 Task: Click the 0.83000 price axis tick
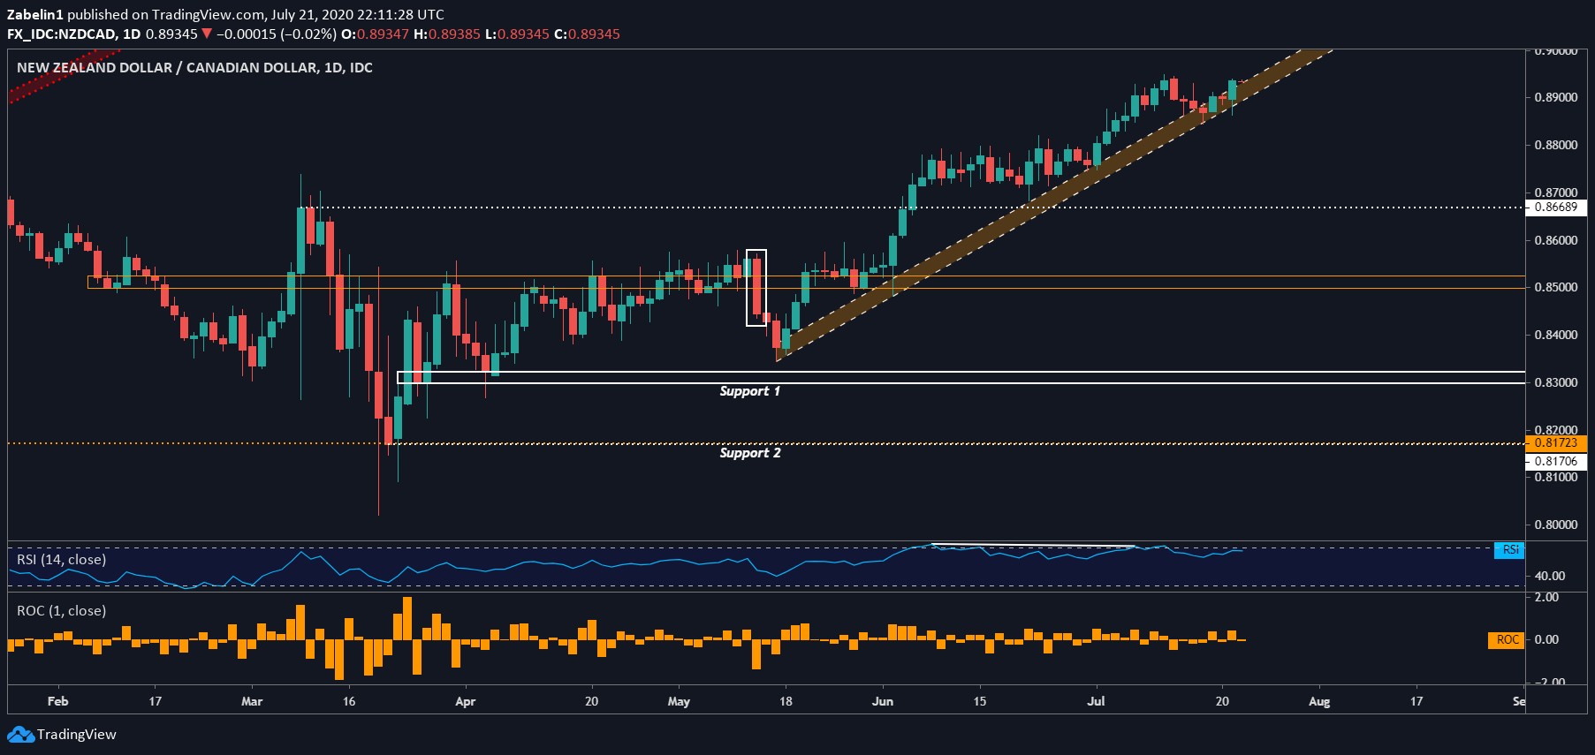pyautogui.click(x=1555, y=382)
